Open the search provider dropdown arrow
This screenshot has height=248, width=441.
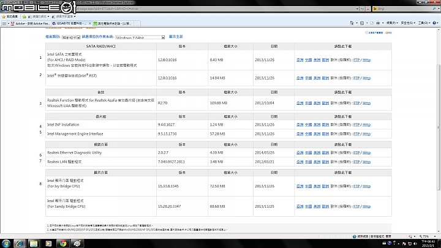[x=439, y=9]
